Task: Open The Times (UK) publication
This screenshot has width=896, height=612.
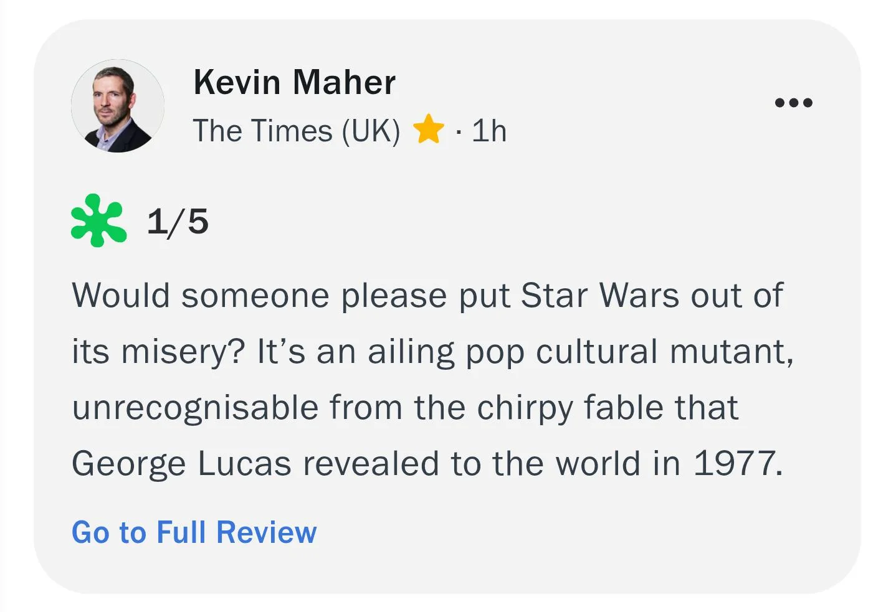Action: [297, 131]
